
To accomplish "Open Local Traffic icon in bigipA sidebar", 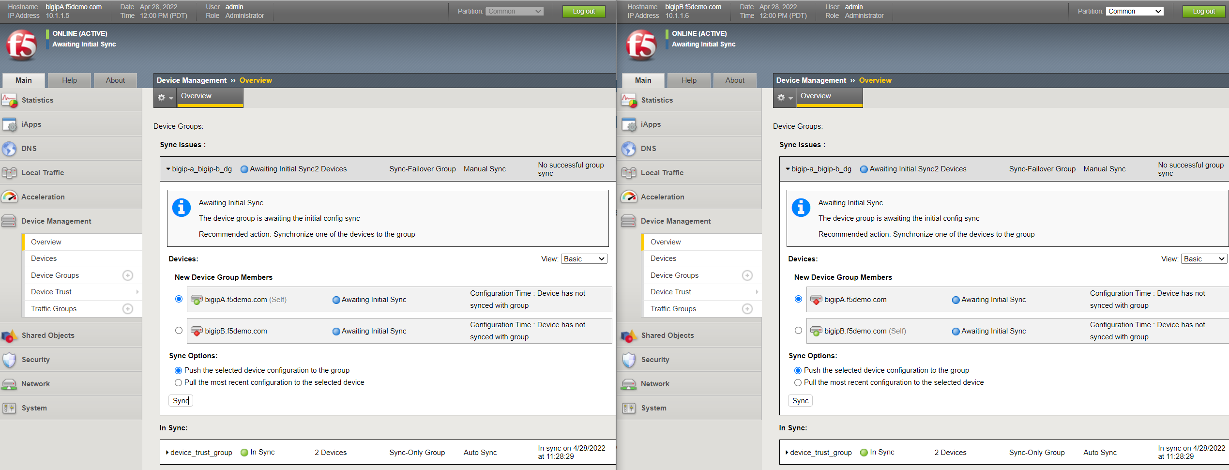I will (9, 173).
